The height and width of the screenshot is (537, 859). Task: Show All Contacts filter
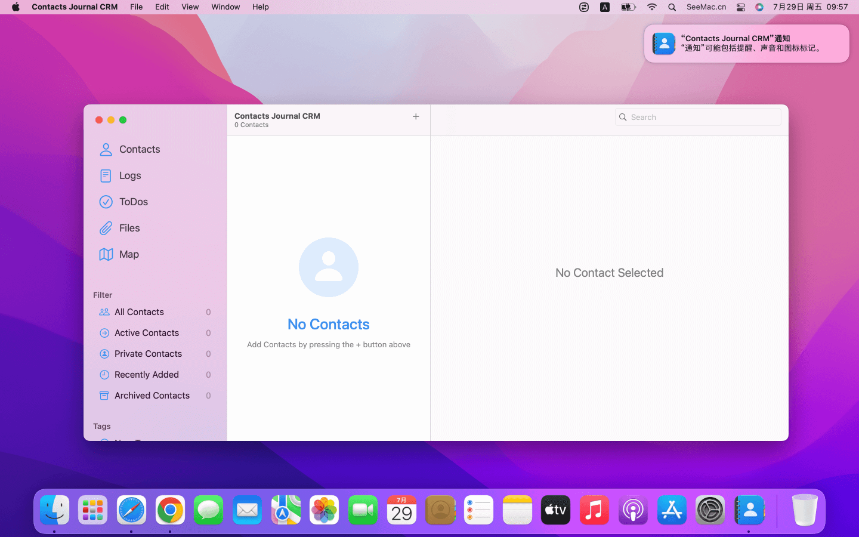(x=139, y=312)
